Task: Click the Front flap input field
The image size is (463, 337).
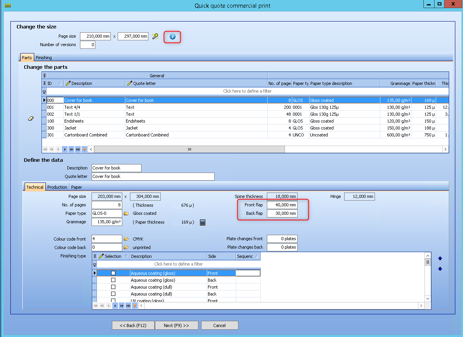Action: pos(282,205)
